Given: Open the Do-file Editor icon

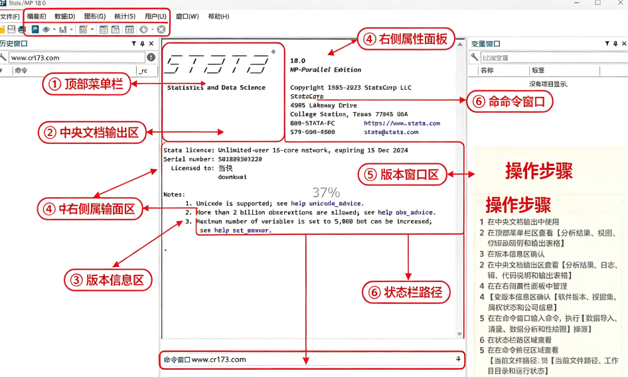Looking at the screenshot, I should point(83,29).
